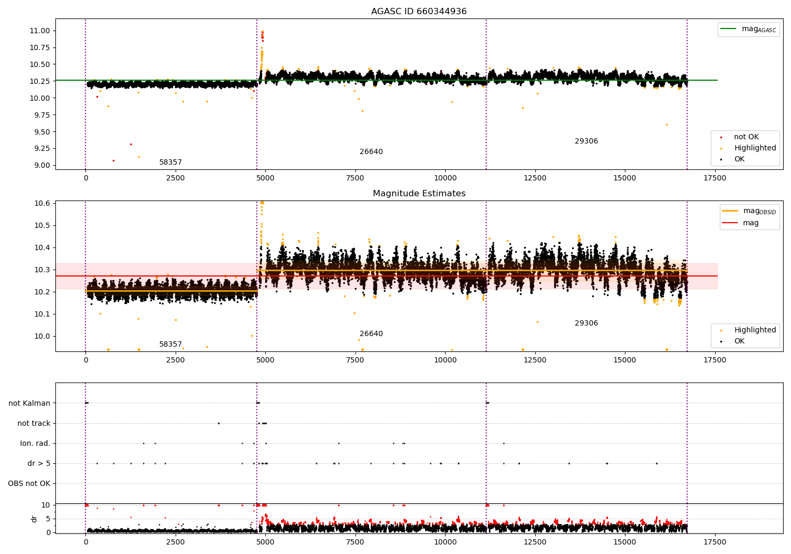Viewport: 791px width, 554px height.
Task: Click 'Highlighted' in Magnitude Estimates legend
Action: coord(748,330)
